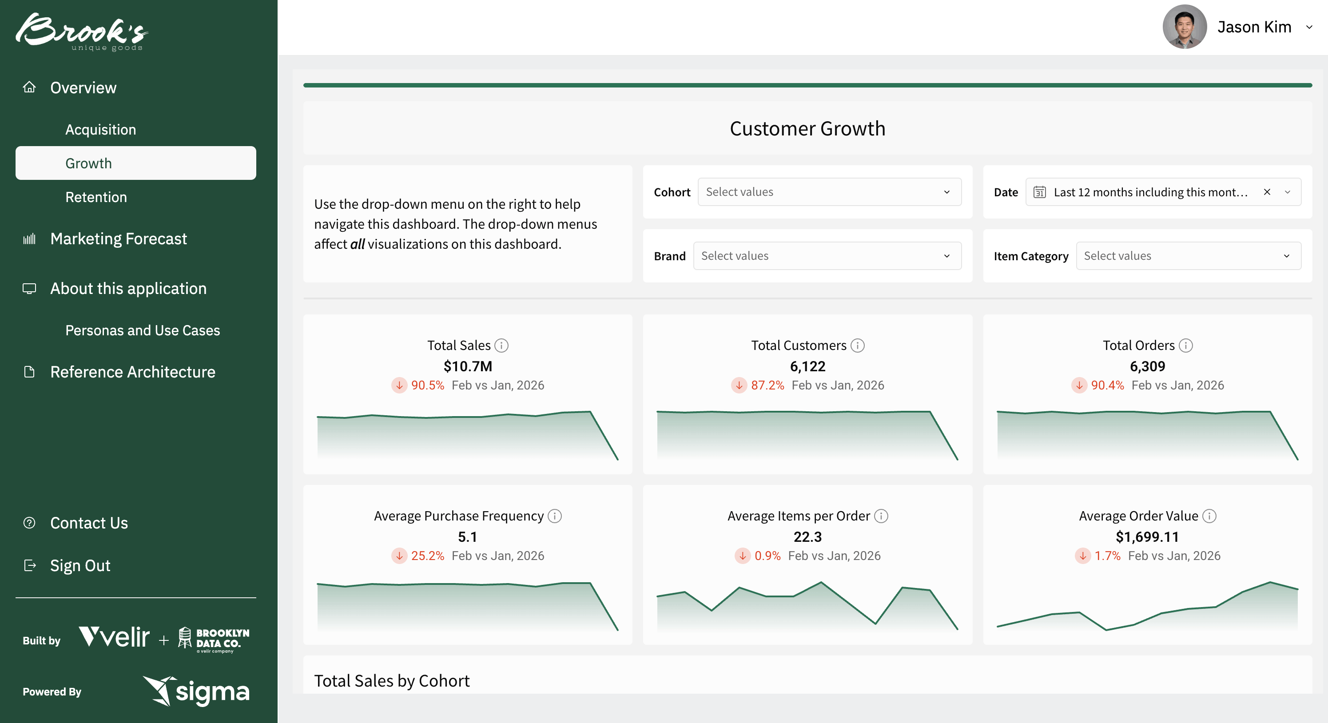
Task: Open the Contact Us link
Action: 89,523
